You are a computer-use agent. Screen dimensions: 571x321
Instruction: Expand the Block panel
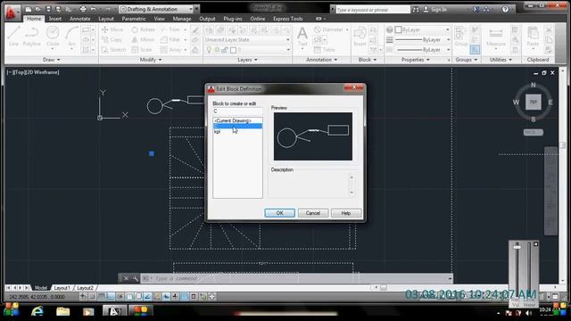(368, 60)
